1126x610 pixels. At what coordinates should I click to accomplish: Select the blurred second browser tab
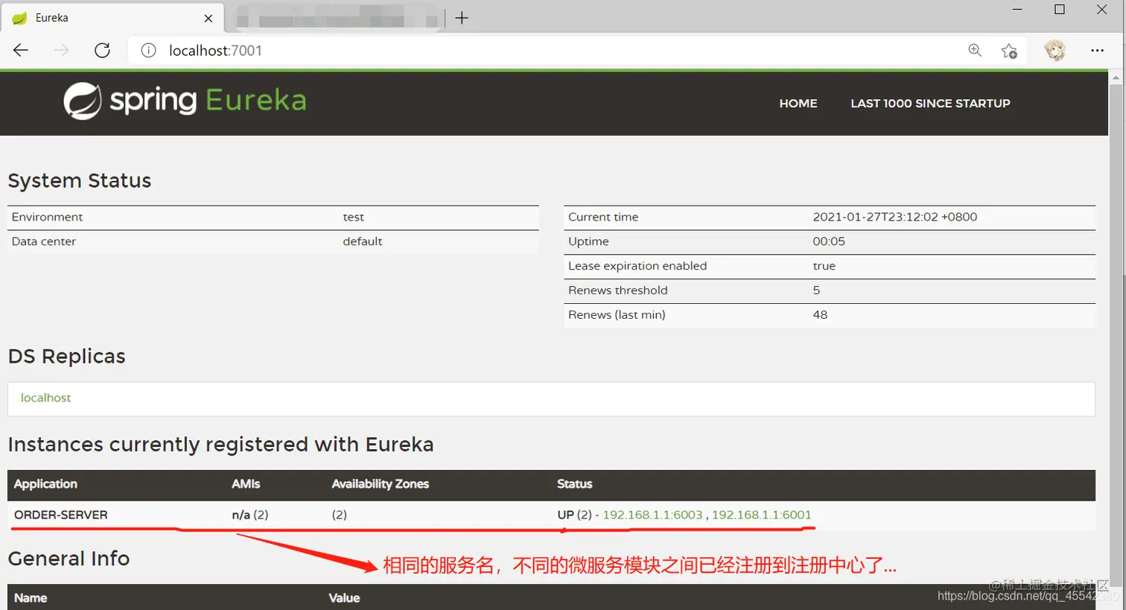tap(337, 18)
